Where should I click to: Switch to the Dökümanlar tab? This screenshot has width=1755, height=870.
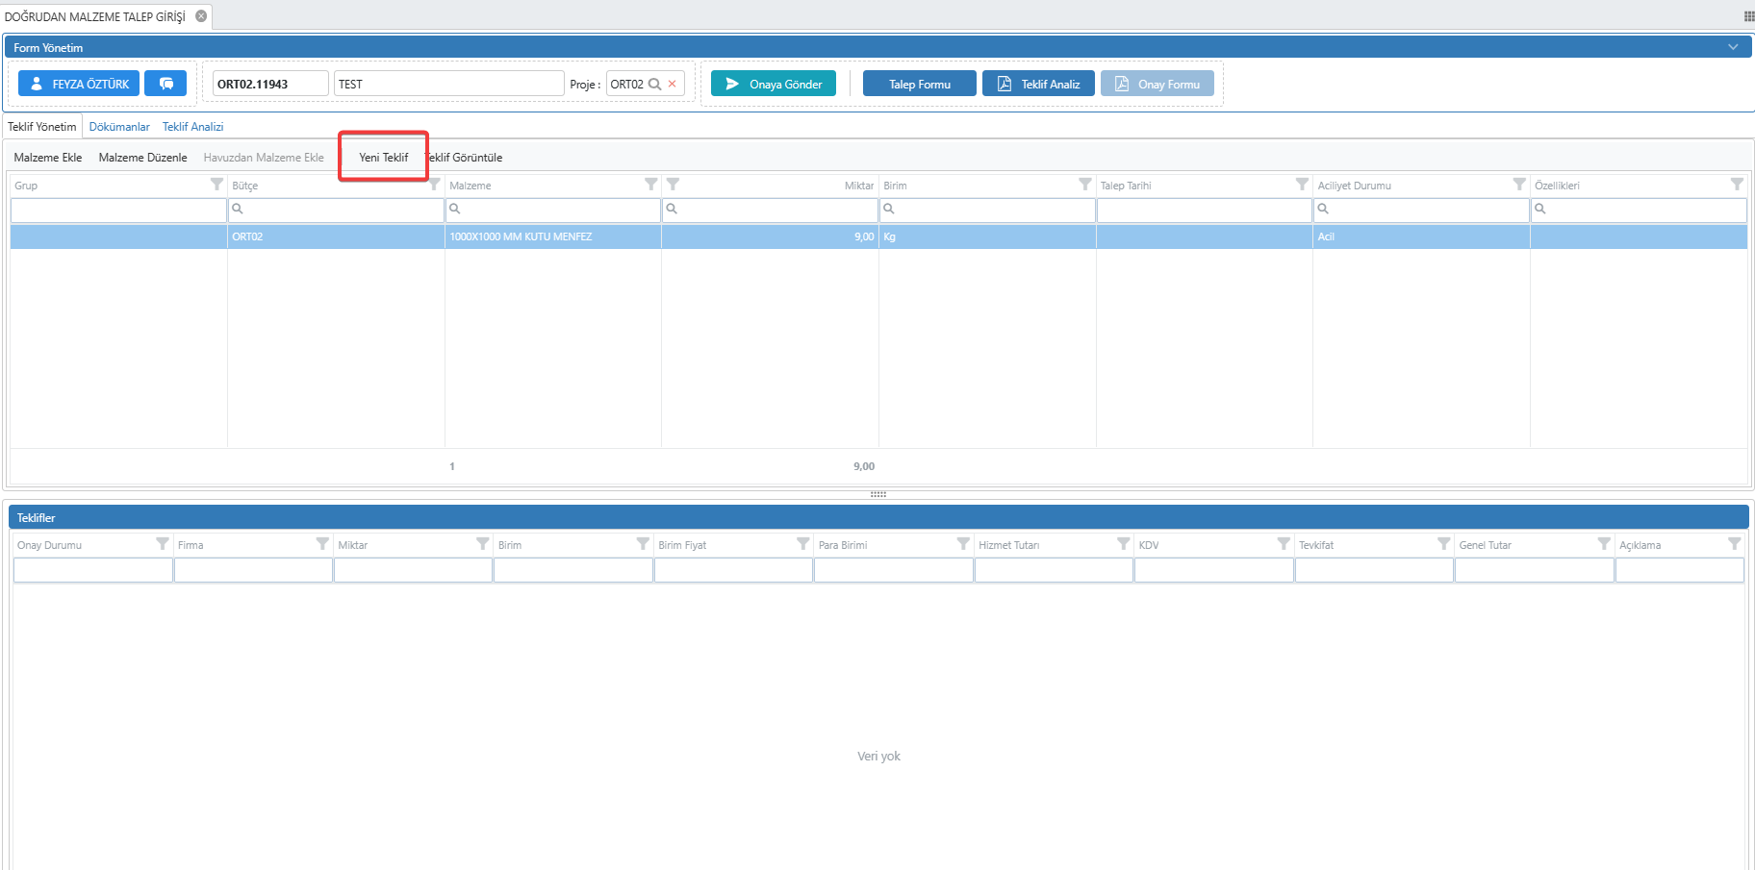click(x=119, y=127)
